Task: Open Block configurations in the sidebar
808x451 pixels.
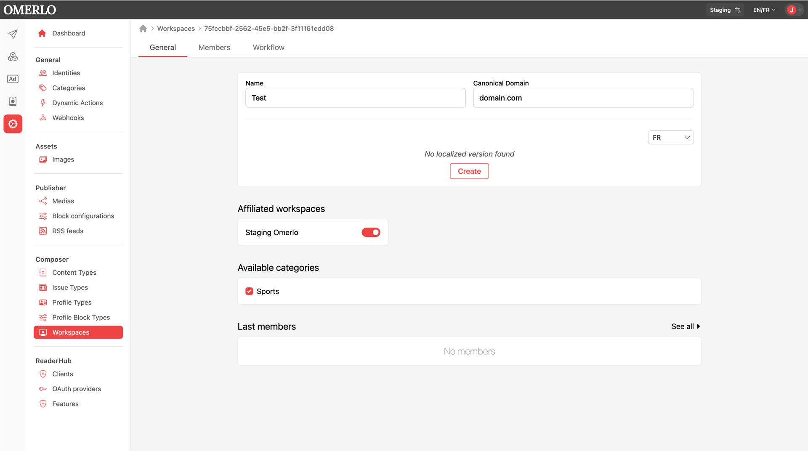Action: point(78,216)
